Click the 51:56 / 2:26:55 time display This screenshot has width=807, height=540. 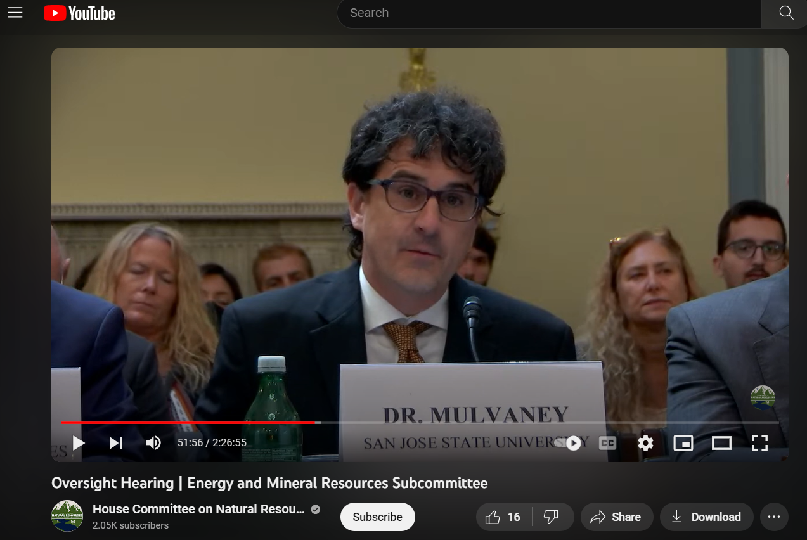tap(212, 442)
